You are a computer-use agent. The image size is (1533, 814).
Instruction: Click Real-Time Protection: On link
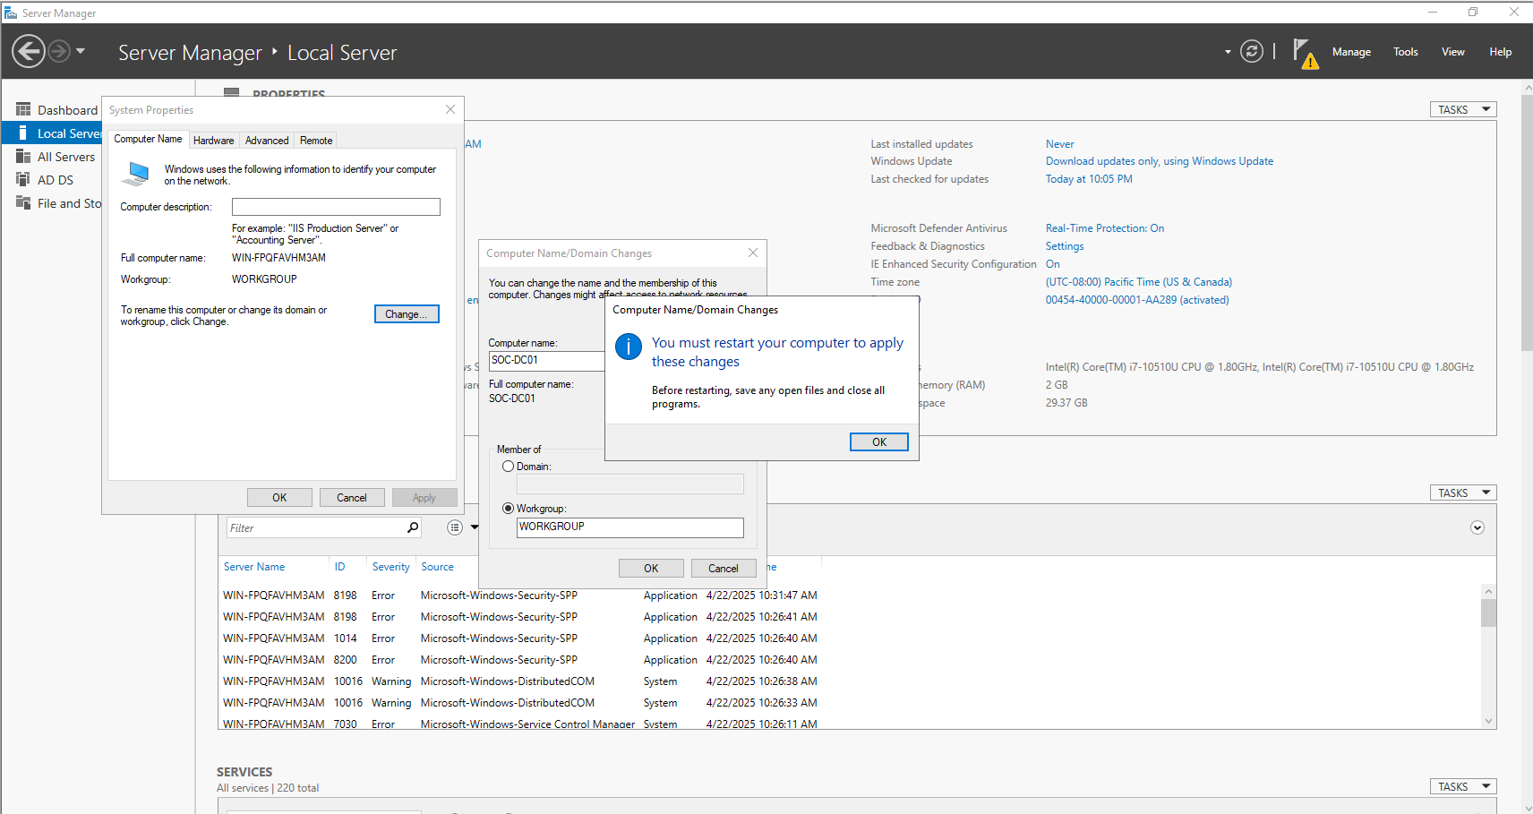point(1105,228)
